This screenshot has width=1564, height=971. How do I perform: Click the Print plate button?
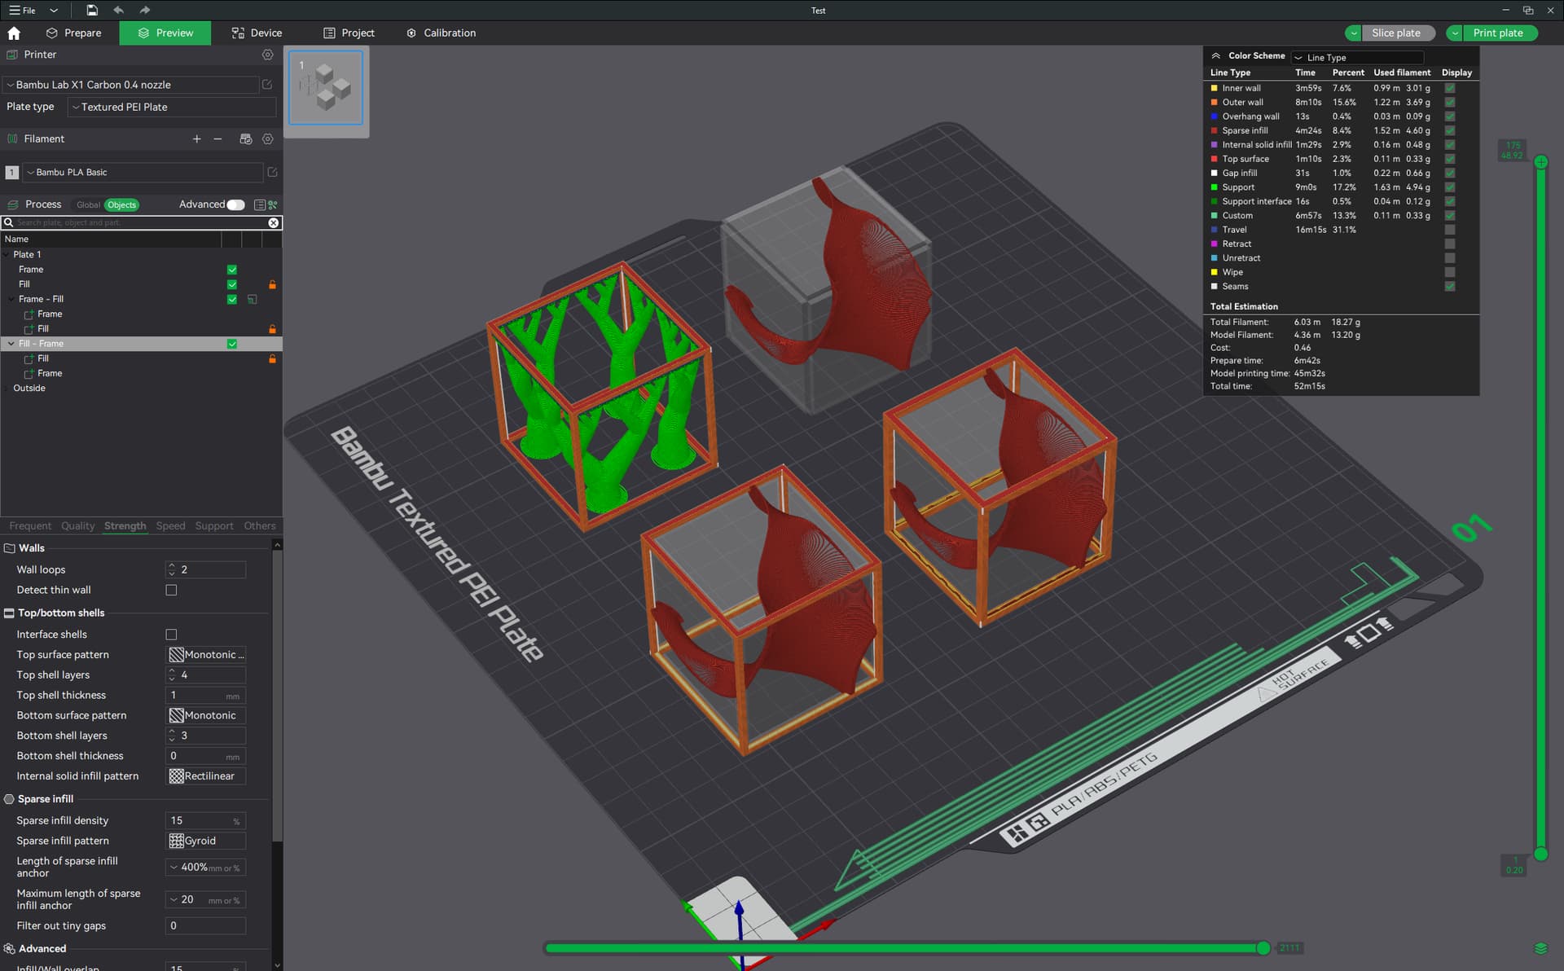point(1497,33)
